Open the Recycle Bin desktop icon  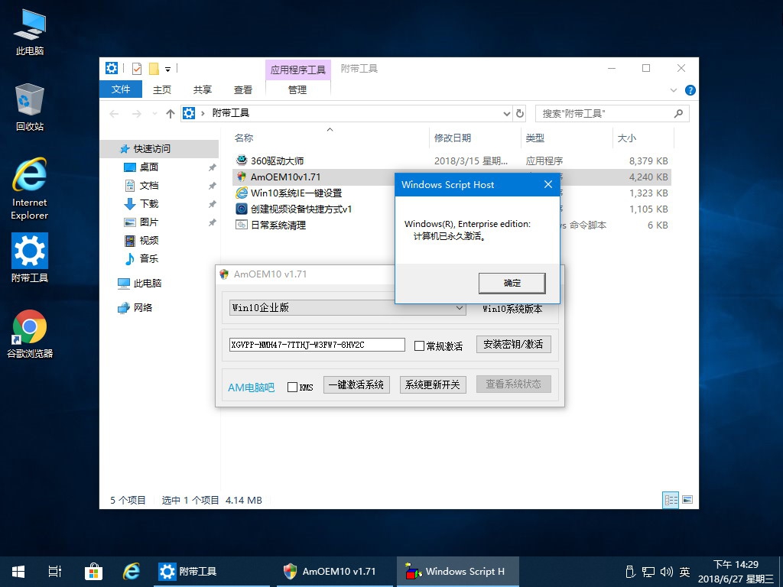coord(30,107)
